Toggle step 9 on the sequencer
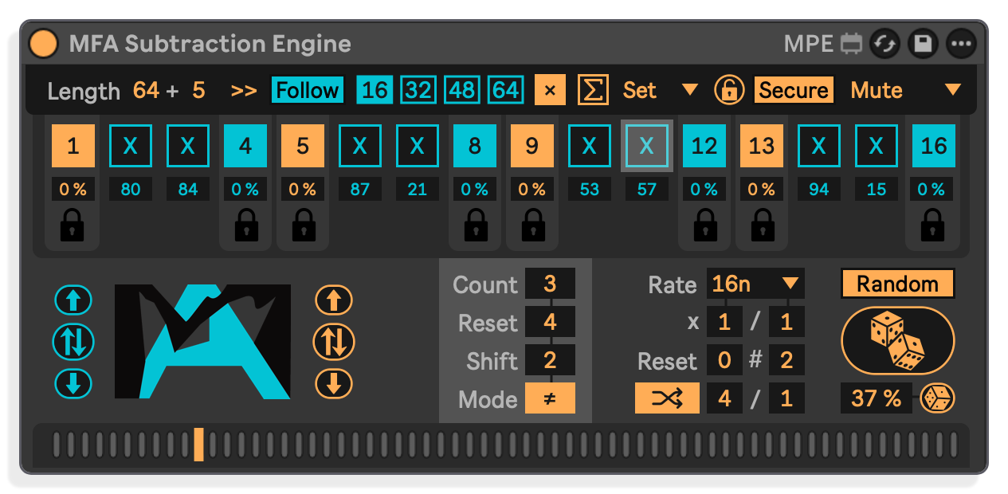Viewport: 1008px width, 494px height. 532,146
